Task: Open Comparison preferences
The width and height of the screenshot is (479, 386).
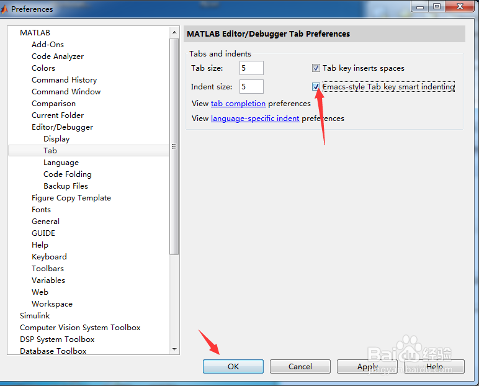Action: (53, 104)
